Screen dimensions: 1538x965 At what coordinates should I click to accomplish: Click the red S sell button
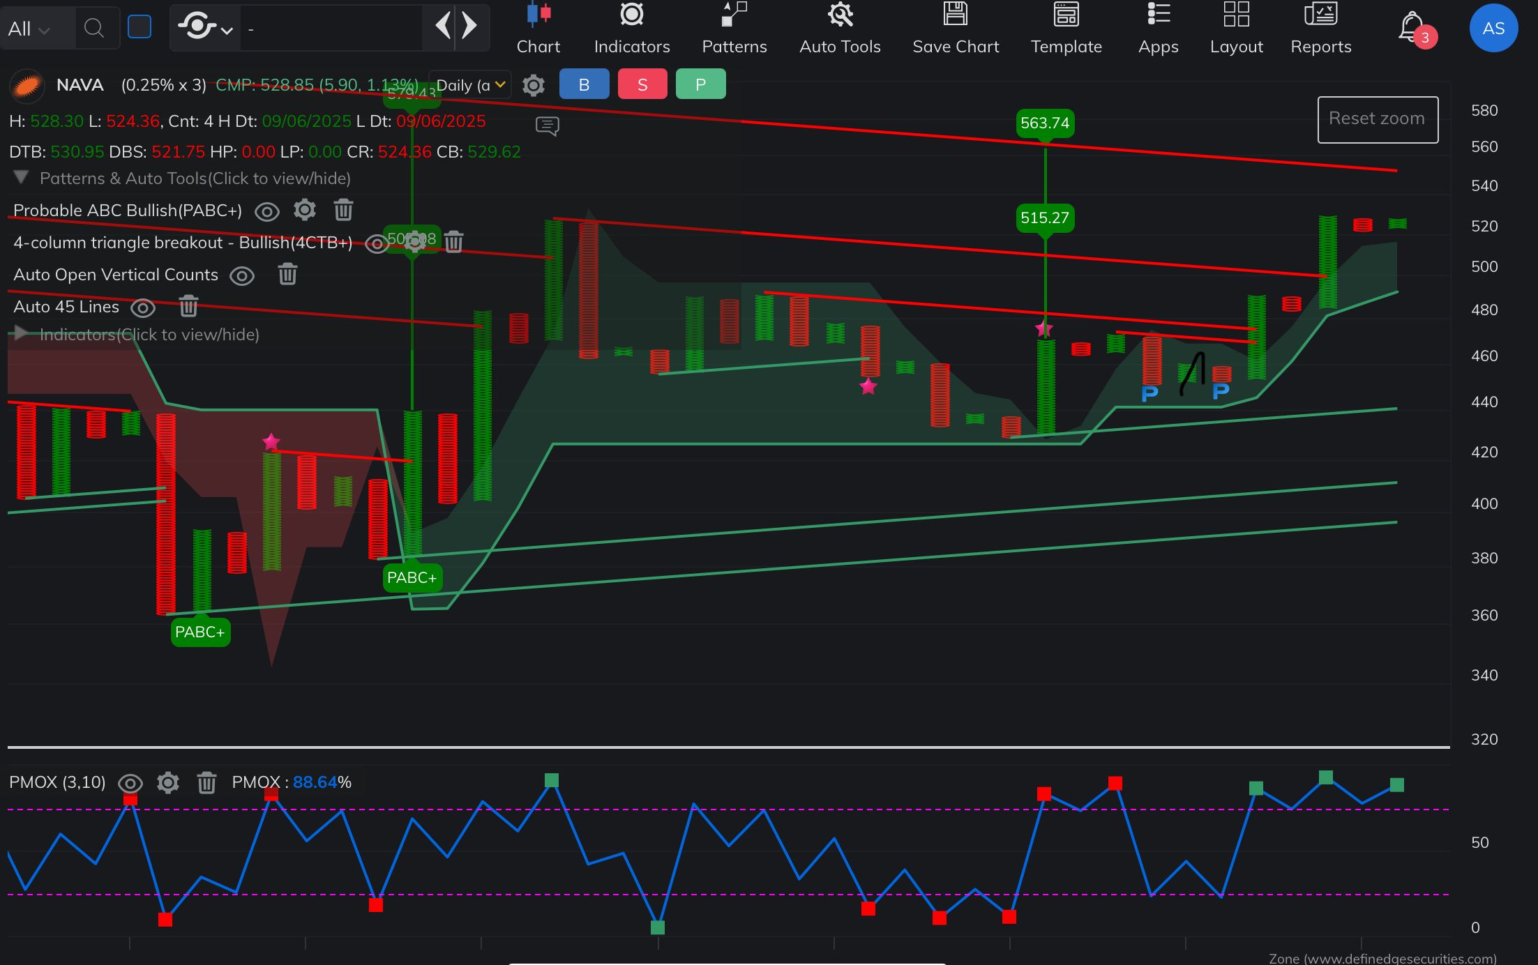point(642,84)
